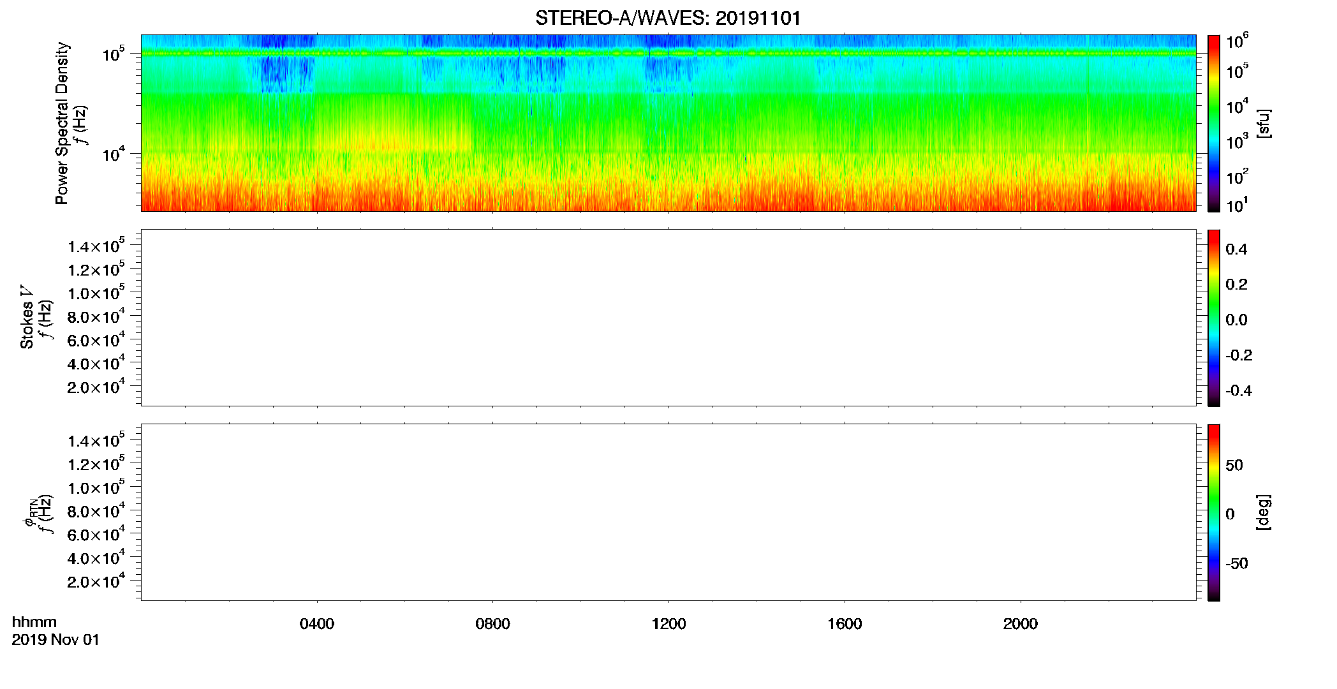Viewport: 1337px width, 689px height.
Task: Click the 1.4×10⁵ tick label in Stokes panel
Action: tap(96, 246)
